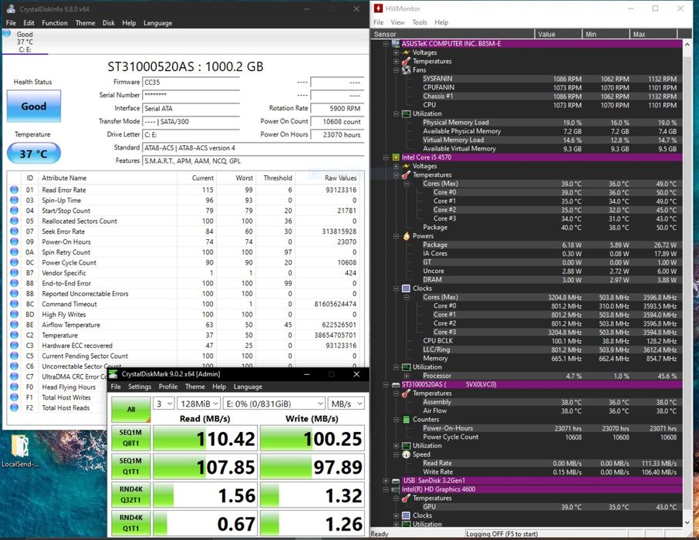
Task: Click fan icon beside Fans node
Action: (406, 70)
